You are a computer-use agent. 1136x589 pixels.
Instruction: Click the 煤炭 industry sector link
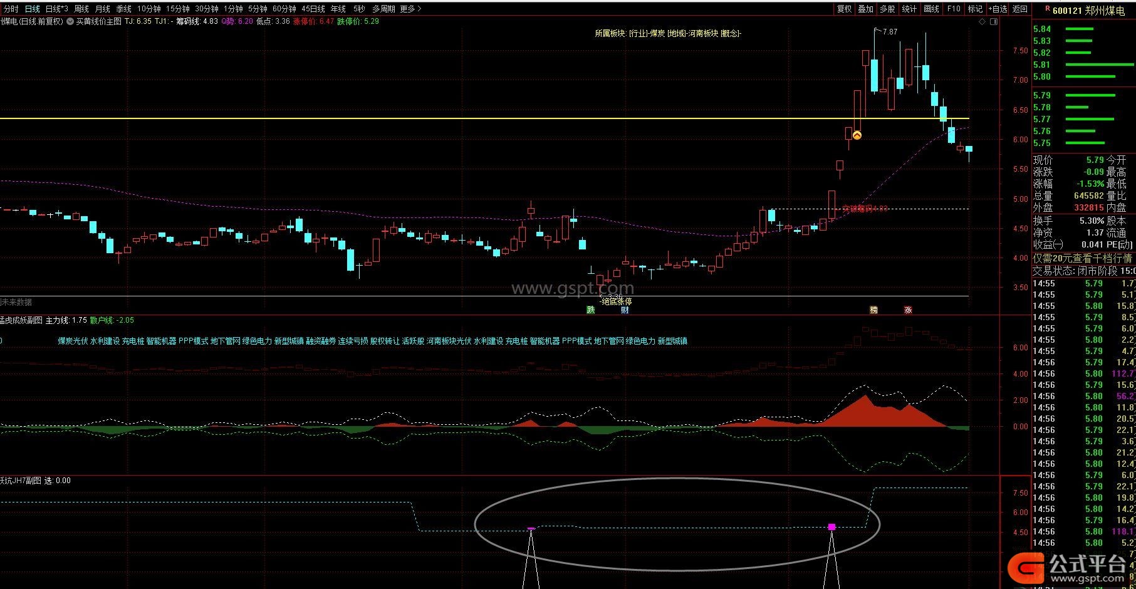(657, 33)
